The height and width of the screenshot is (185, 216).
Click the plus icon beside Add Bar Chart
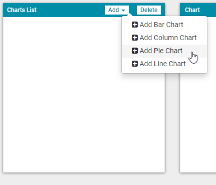(x=135, y=25)
